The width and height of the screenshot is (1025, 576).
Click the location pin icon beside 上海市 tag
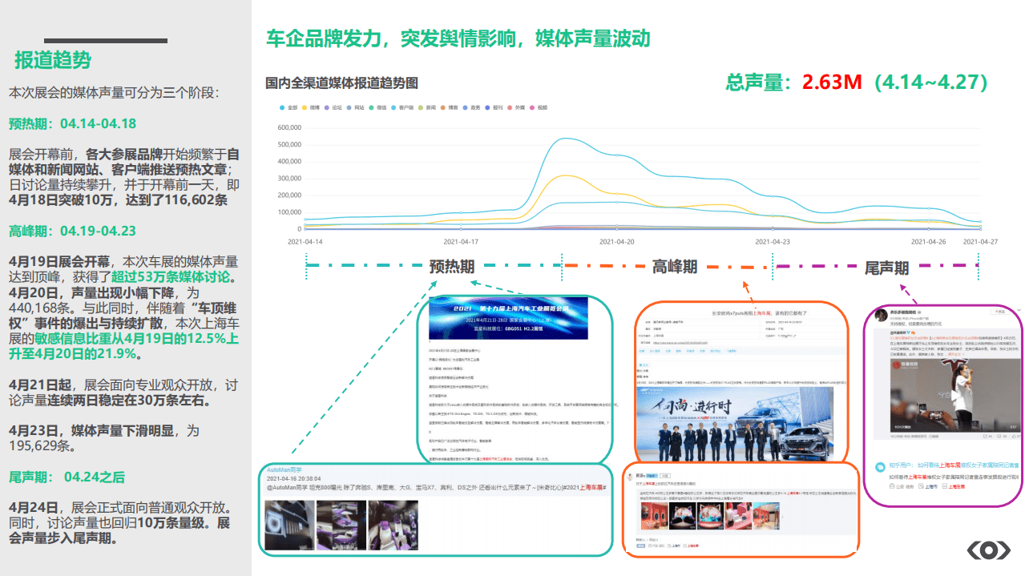pyautogui.click(x=921, y=486)
